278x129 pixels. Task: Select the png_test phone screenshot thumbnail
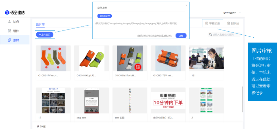(x=92, y=101)
